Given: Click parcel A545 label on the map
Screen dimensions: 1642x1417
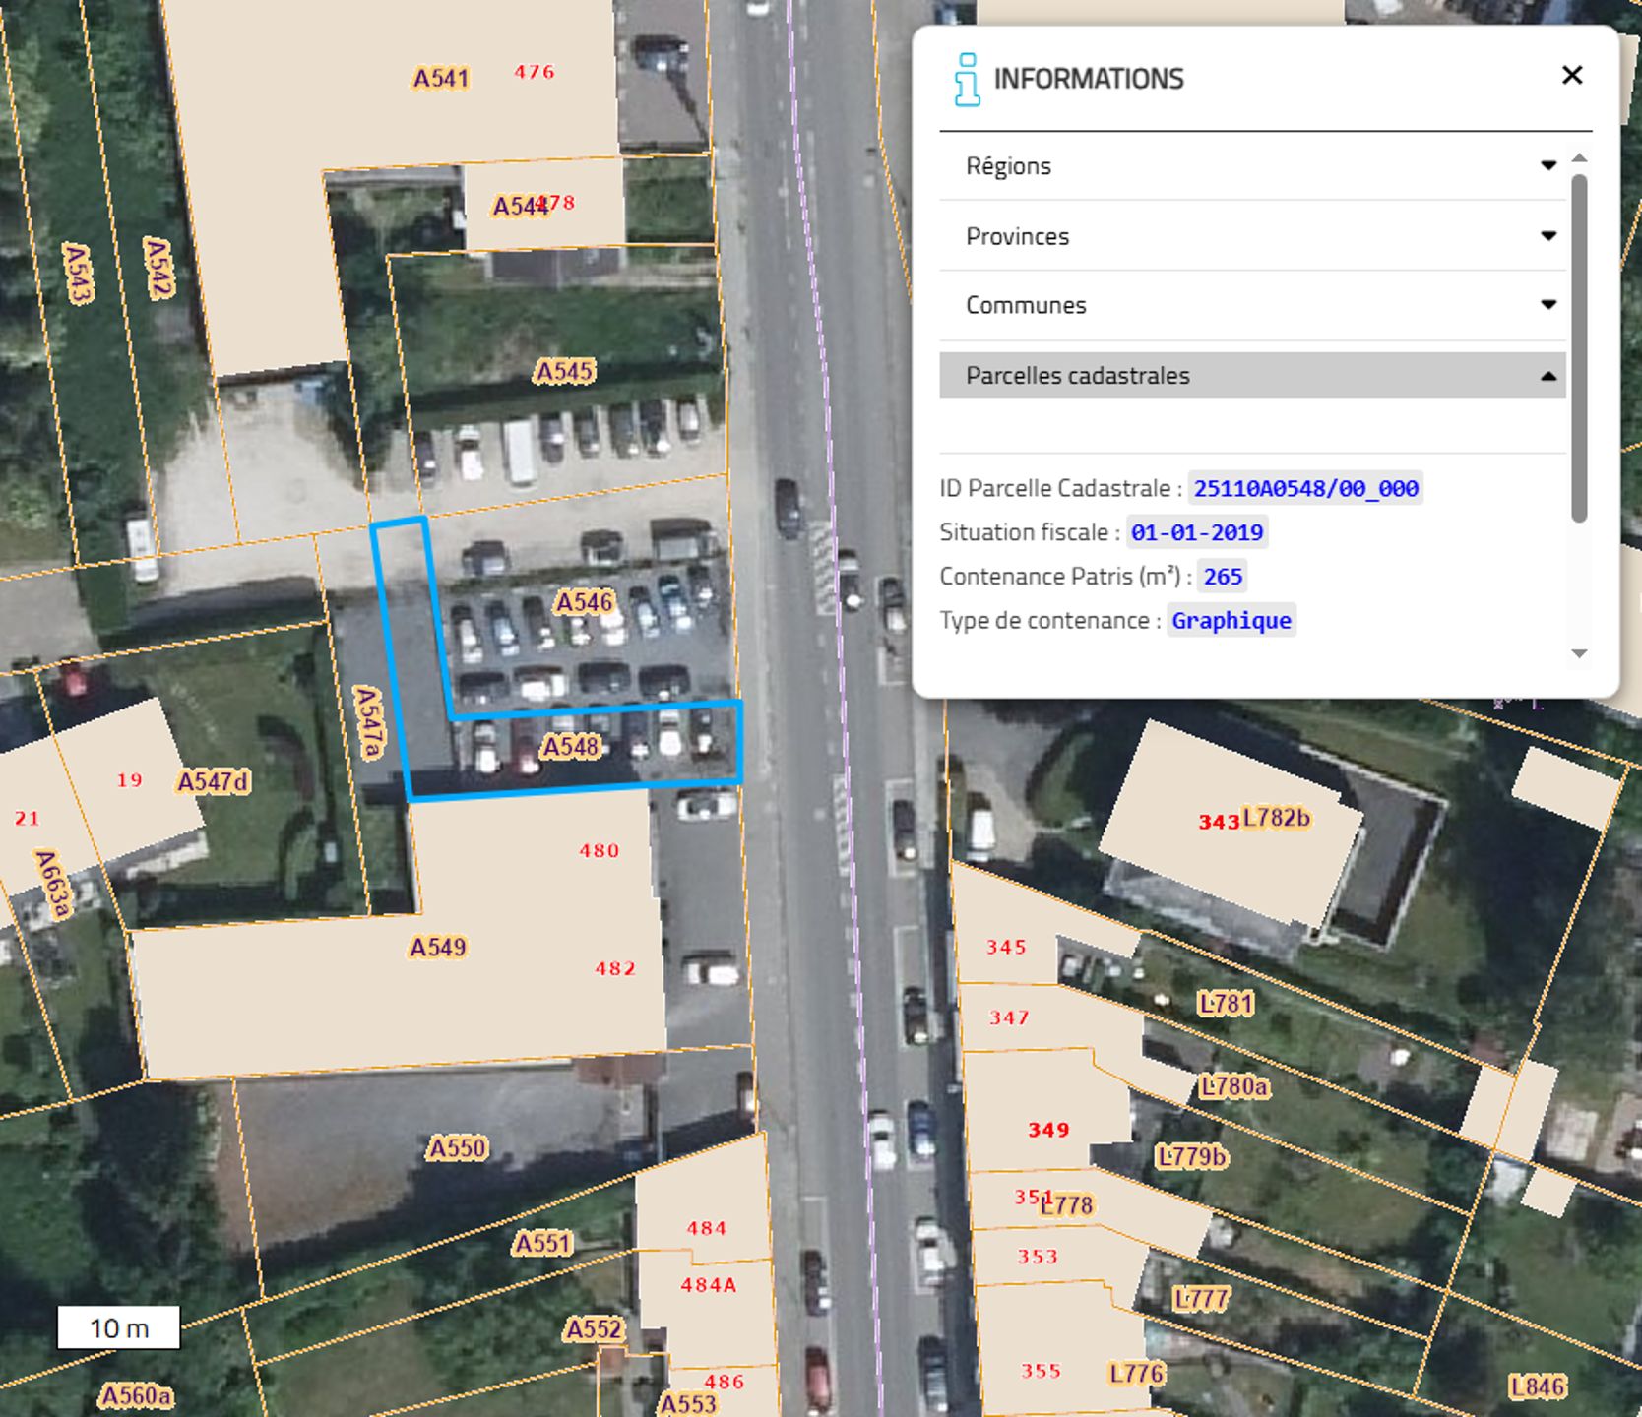Looking at the screenshot, I should (x=564, y=372).
